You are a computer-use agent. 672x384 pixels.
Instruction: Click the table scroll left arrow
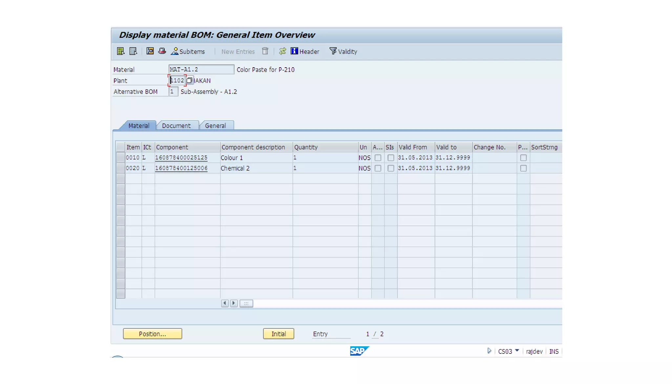click(x=225, y=303)
